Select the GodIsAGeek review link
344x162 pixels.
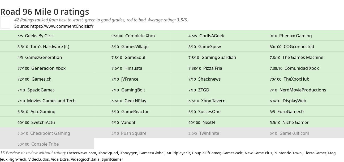pos(212,36)
